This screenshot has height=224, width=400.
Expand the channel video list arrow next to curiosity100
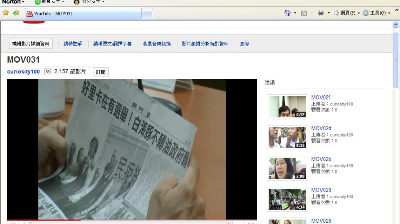pos(48,72)
